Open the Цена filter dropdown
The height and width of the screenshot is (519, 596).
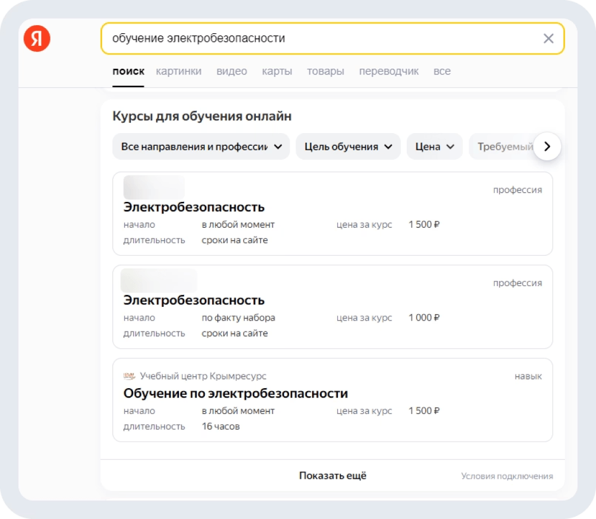click(434, 146)
